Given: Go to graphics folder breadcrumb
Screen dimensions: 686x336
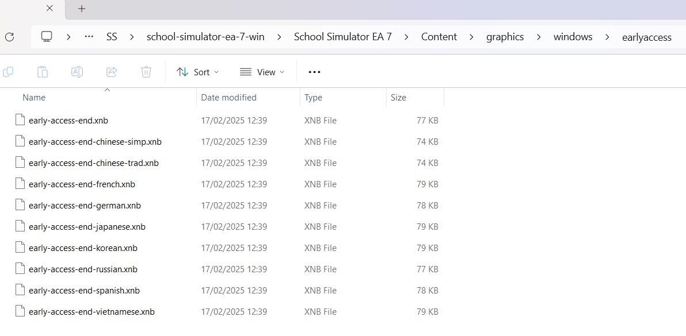Looking at the screenshot, I should [x=505, y=37].
